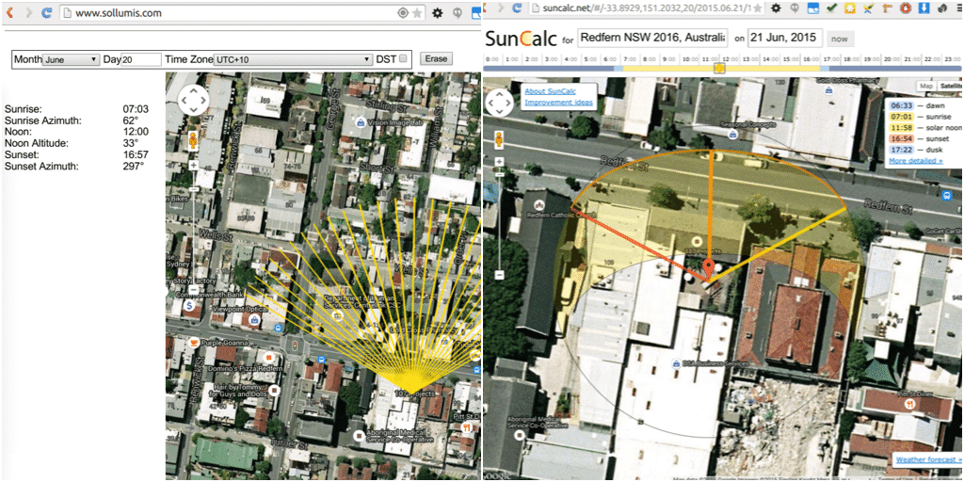Click the Noon Altitude 33° value
The height and width of the screenshot is (482, 964).
point(130,143)
